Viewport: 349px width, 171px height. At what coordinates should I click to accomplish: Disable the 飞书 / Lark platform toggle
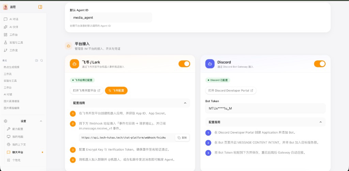pyautogui.click(x=184, y=64)
